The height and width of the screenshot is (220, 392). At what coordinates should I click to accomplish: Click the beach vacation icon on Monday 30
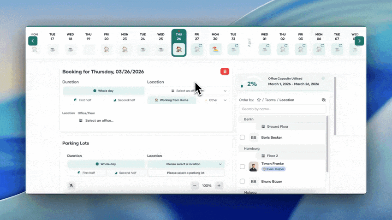(x=215, y=49)
